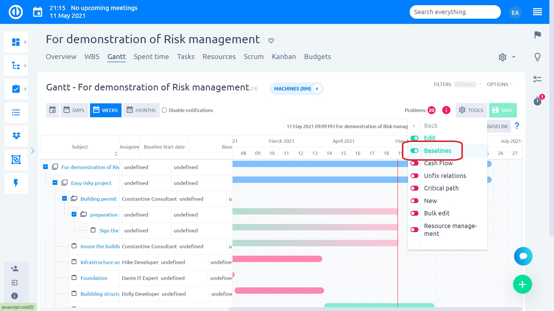The width and height of the screenshot is (554, 311).
Task: Click the Search everything field
Action: tap(455, 12)
